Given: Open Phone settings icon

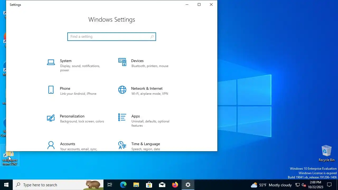Looking at the screenshot, I should (51, 90).
